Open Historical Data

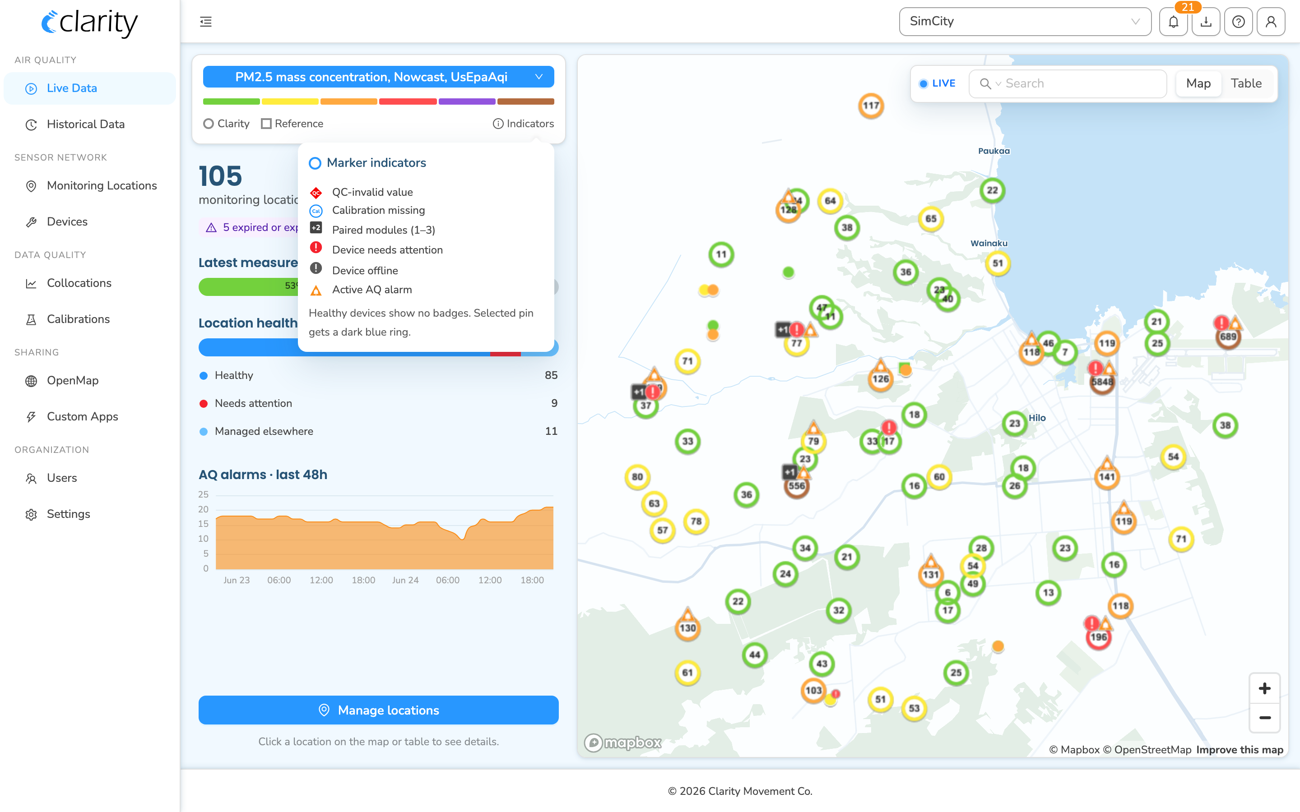(x=90, y=125)
